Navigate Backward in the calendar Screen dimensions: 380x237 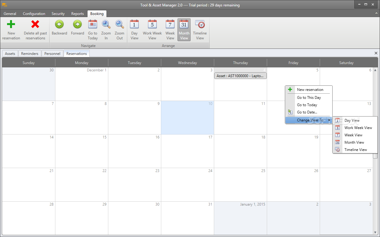(59, 28)
